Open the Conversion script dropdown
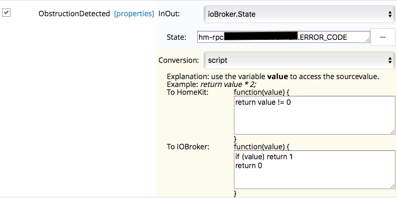 (299, 60)
